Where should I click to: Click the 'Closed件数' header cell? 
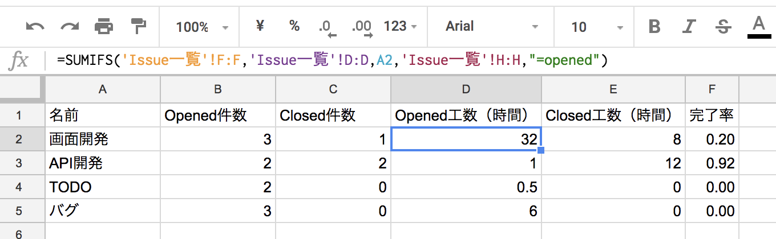[x=333, y=116]
